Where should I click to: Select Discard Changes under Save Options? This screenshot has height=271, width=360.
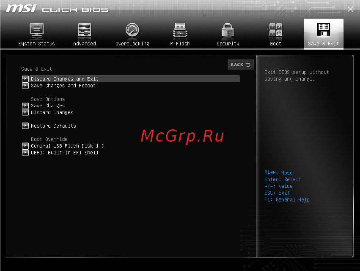click(x=52, y=112)
